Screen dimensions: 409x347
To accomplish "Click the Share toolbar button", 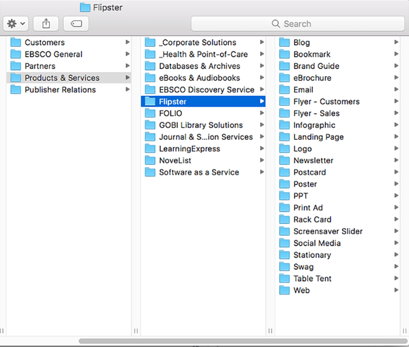I will coord(46,24).
